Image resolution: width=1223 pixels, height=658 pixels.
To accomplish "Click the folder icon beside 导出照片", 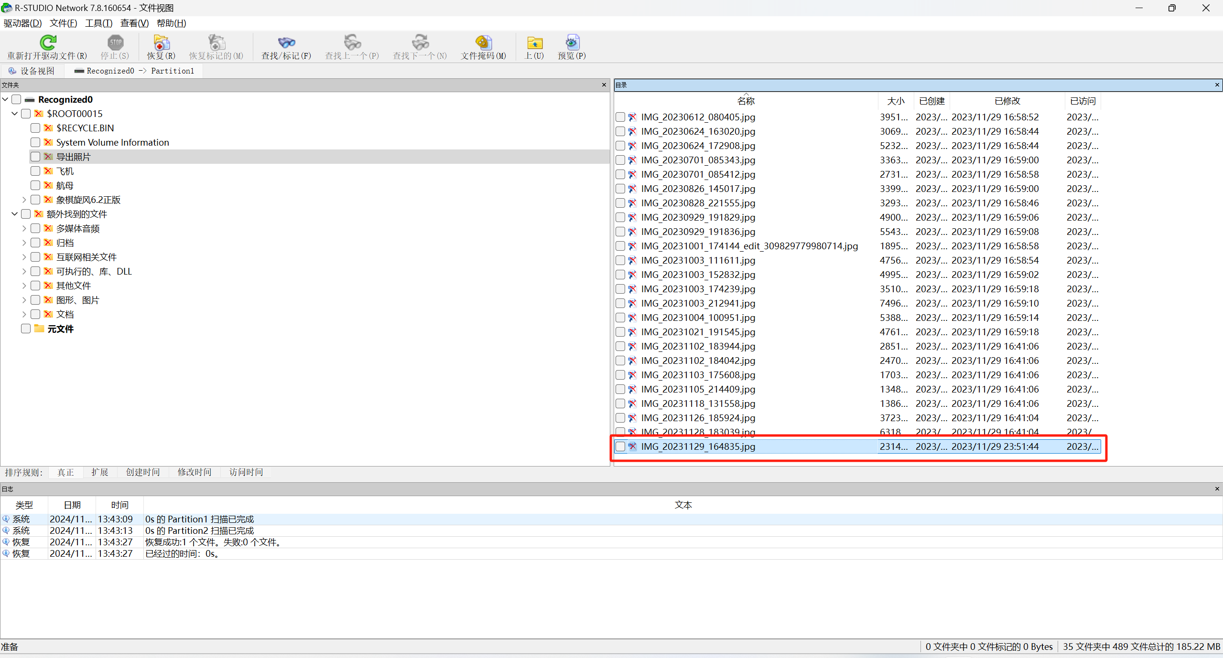I will (48, 157).
